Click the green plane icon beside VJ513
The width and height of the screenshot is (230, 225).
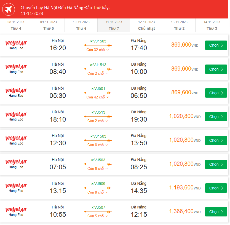pos(92,113)
